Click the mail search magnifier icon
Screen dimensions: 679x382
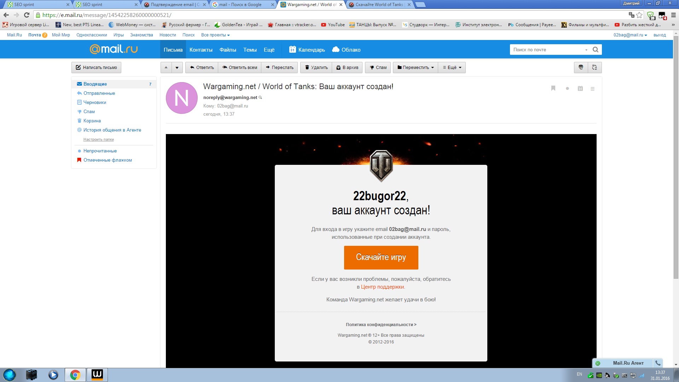(596, 50)
